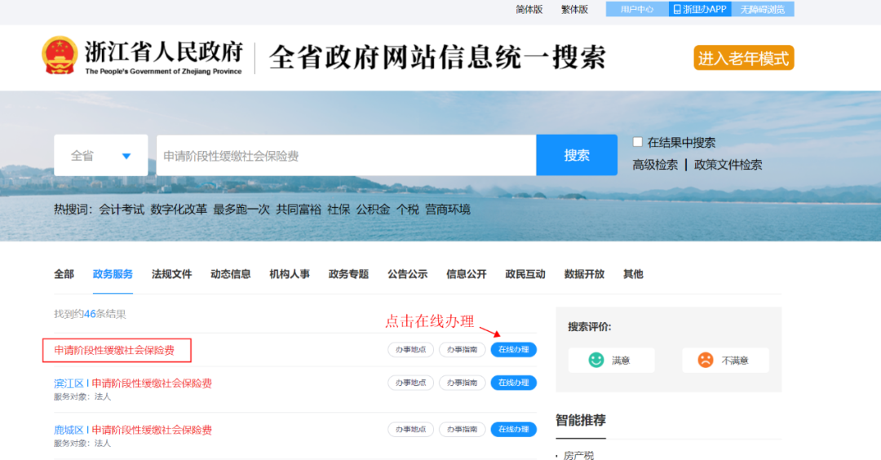Click hot search term 个税
Image resolution: width=881 pixels, height=460 pixels.
click(x=408, y=210)
